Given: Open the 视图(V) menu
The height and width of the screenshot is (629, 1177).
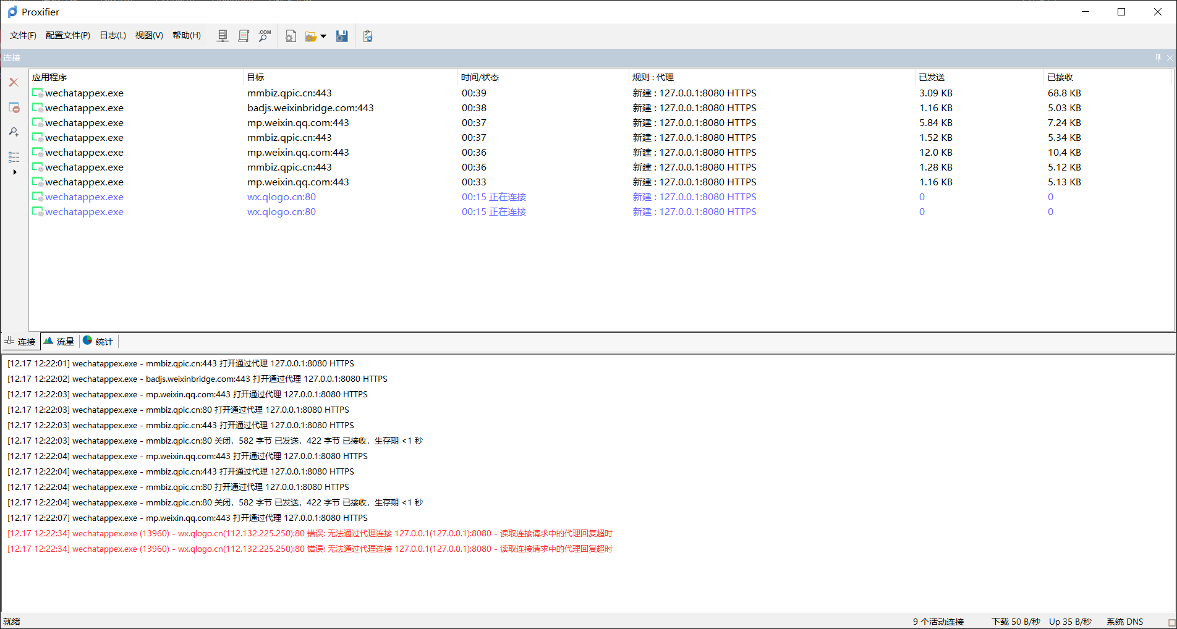Looking at the screenshot, I should pos(149,35).
